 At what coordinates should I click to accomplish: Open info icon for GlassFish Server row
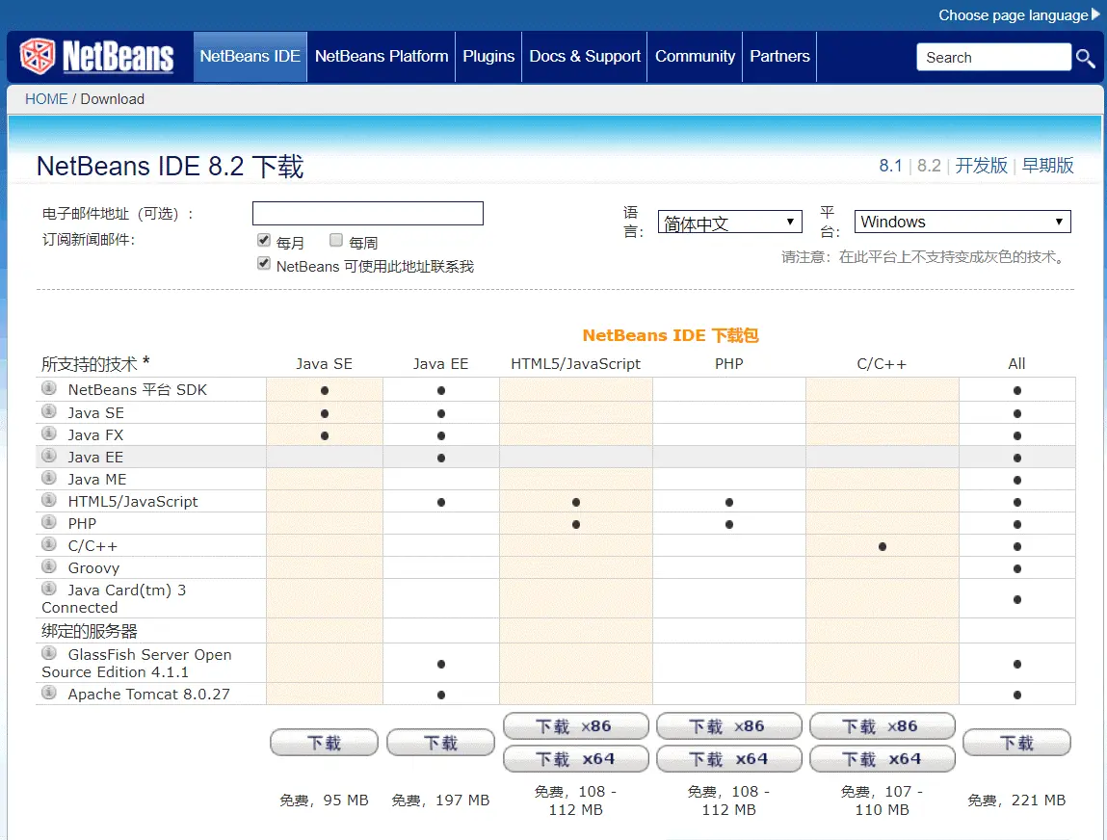[49, 653]
